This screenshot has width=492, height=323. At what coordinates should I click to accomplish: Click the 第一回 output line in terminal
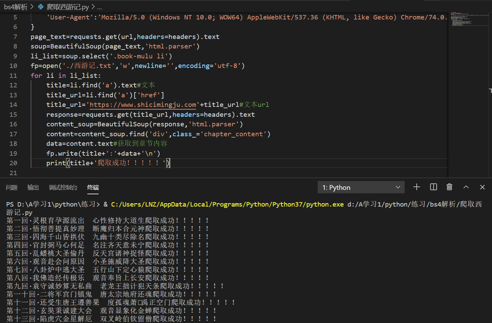pyautogui.click(x=102, y=220)
